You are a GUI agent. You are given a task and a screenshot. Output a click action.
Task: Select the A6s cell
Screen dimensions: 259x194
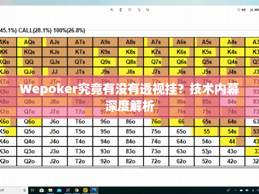(x=182, y=42)
